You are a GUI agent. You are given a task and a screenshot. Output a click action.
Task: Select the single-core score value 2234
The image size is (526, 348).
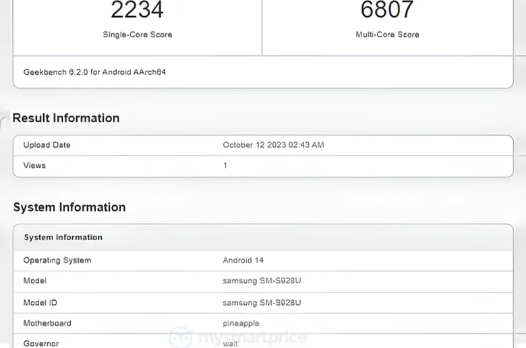137,9
